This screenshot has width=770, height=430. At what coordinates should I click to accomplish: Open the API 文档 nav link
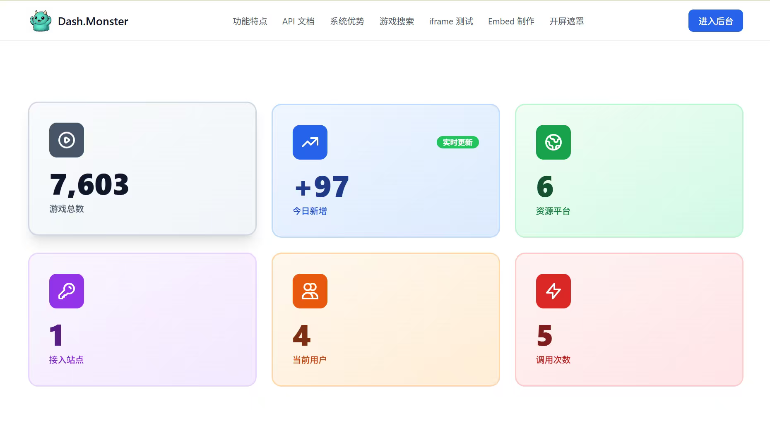click(298, 21)
